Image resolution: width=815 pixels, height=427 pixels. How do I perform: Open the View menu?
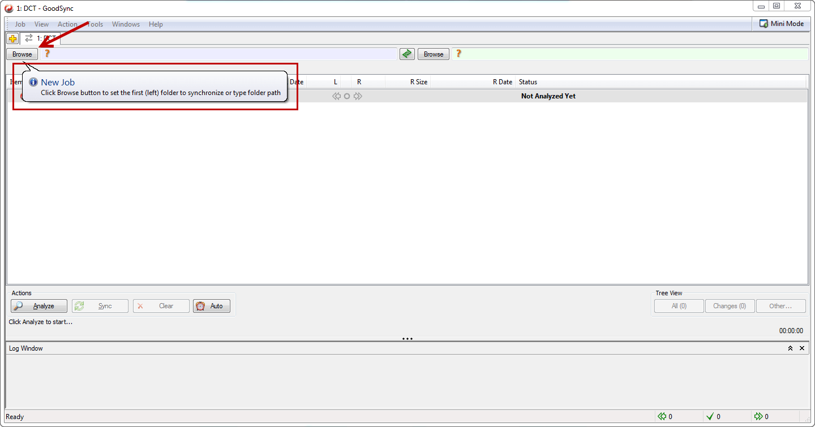(41, 24)
